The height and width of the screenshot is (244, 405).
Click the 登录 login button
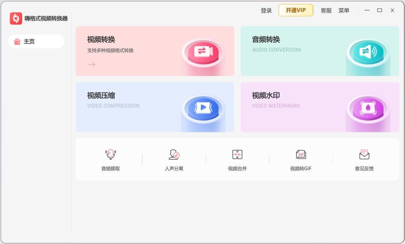tap(266, 10)
